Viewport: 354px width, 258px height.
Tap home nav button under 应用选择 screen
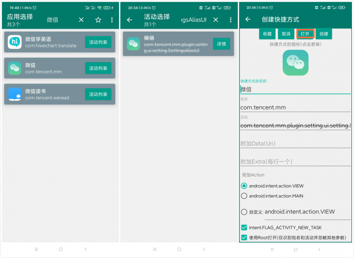point(61,249)
